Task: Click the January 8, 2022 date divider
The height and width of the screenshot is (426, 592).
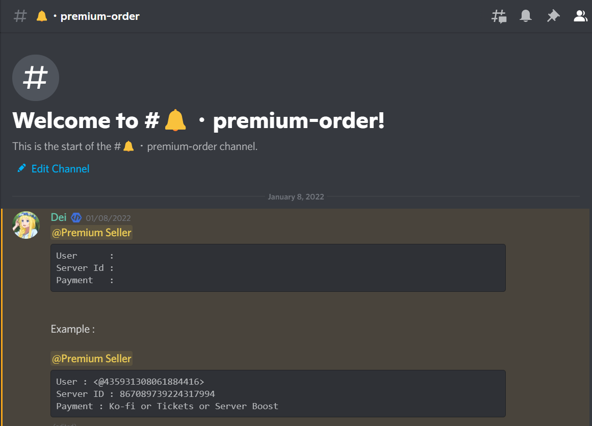Action: tap(296, 197)
